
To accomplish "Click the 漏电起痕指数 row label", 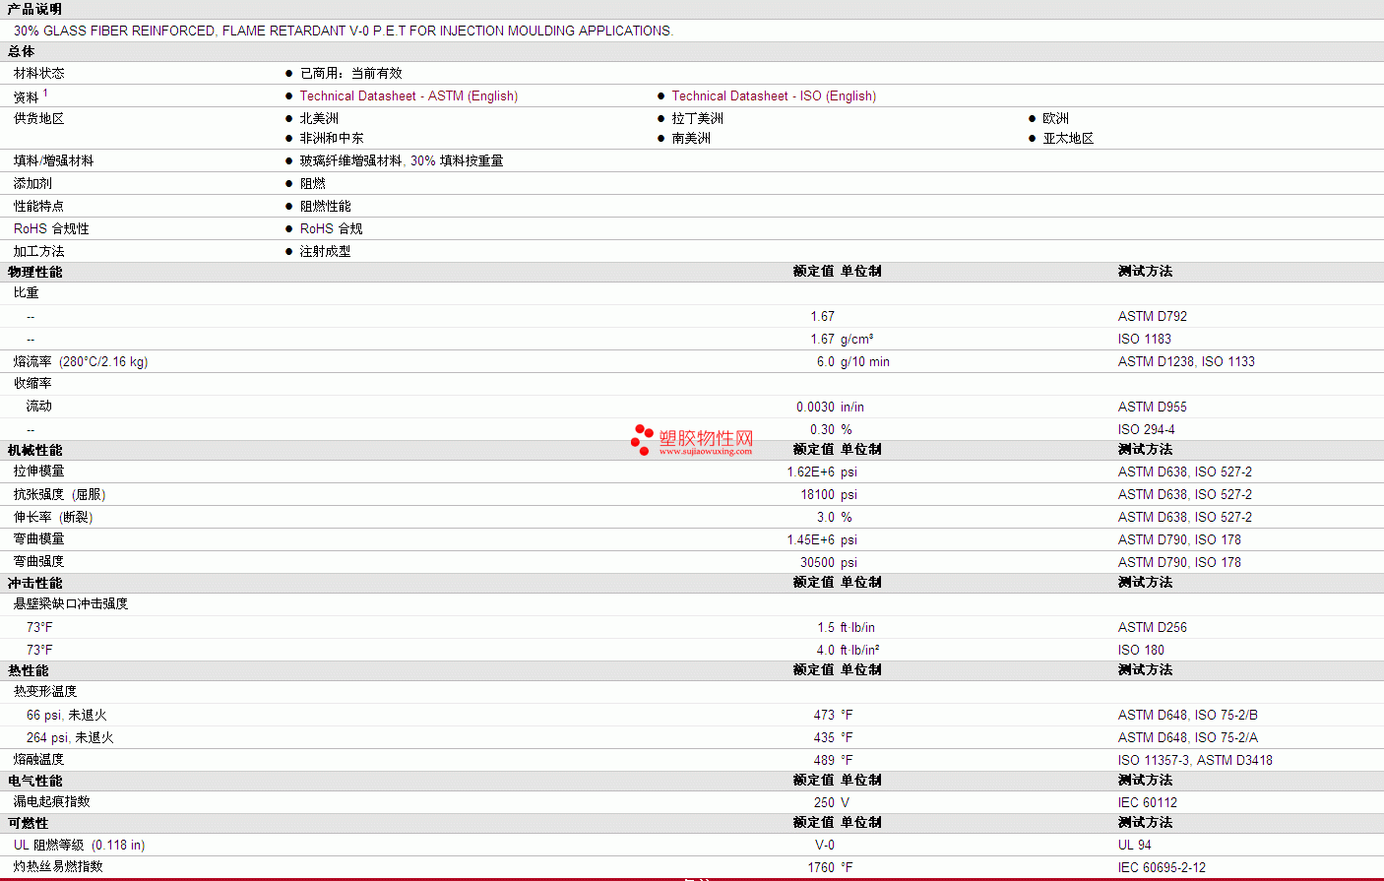I will (x=52, y=802).
